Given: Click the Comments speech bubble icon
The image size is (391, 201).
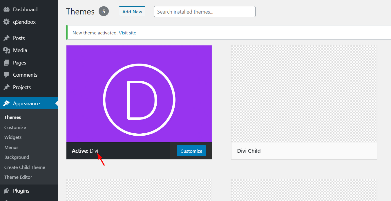Looking at the screenshot, I should pyautogui.click(x=6, y=75).
